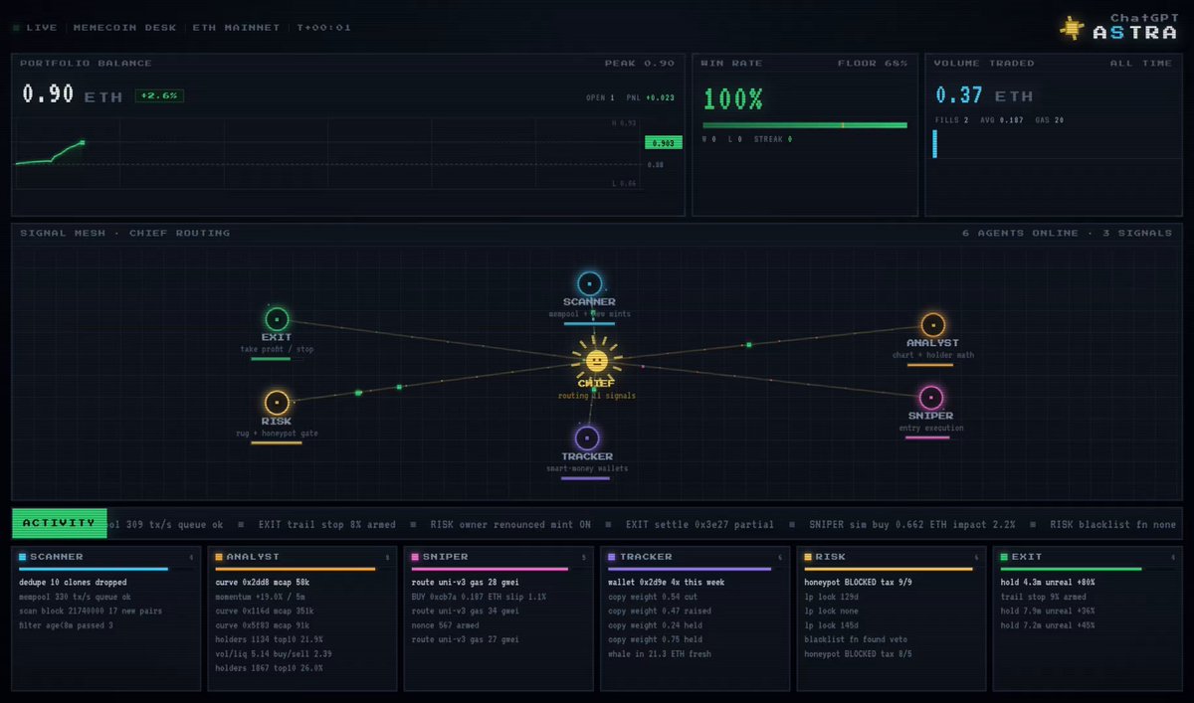Click "curve 0x2dd8 mcap 58k" in ANALYST panel

(262, 582)
